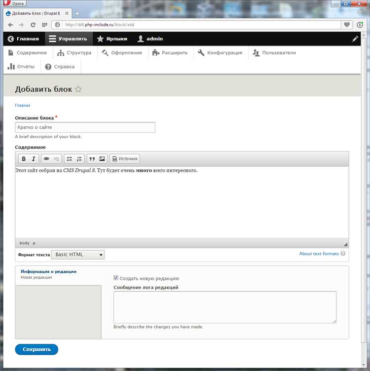Open About text formats link

tap(319, 254)
